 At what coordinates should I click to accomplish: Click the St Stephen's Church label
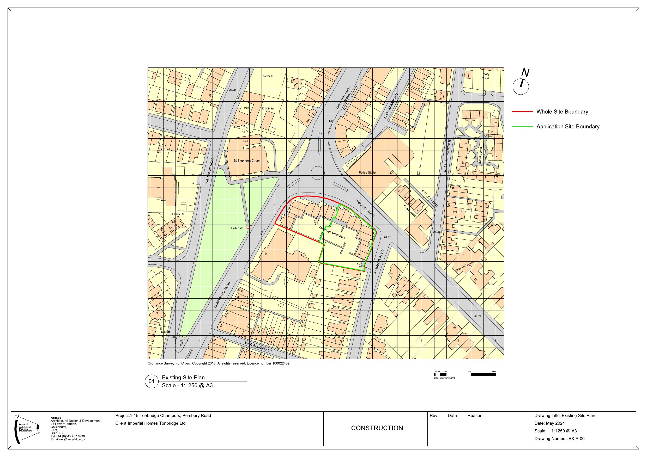(x=247, y=160)
